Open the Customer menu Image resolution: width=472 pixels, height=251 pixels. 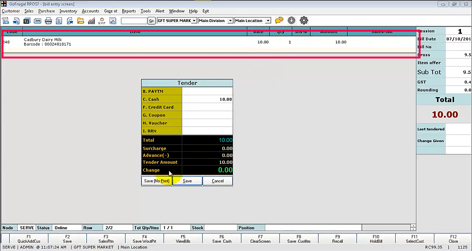pos(11,11)
